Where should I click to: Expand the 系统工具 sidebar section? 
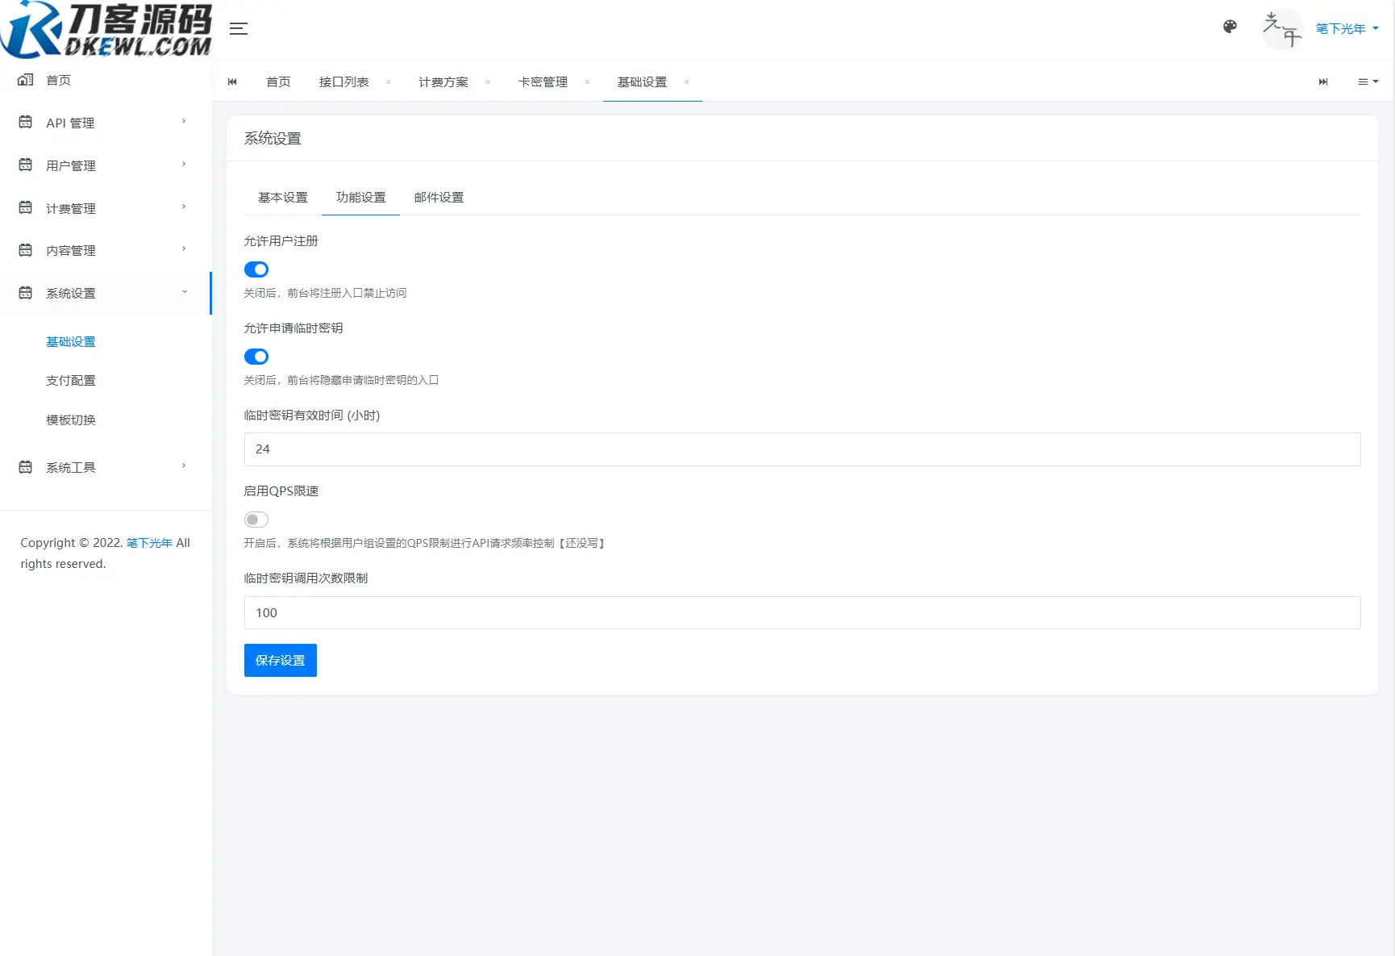coord(69,466)
